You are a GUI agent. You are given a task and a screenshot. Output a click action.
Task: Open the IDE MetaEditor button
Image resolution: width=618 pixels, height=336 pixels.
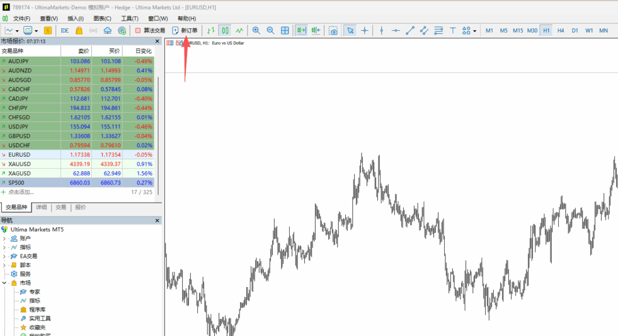65,30
